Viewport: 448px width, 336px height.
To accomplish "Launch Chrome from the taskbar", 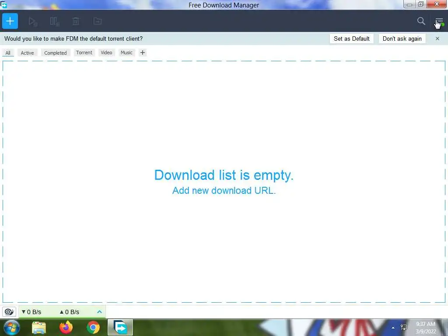I will click(93, 327).
